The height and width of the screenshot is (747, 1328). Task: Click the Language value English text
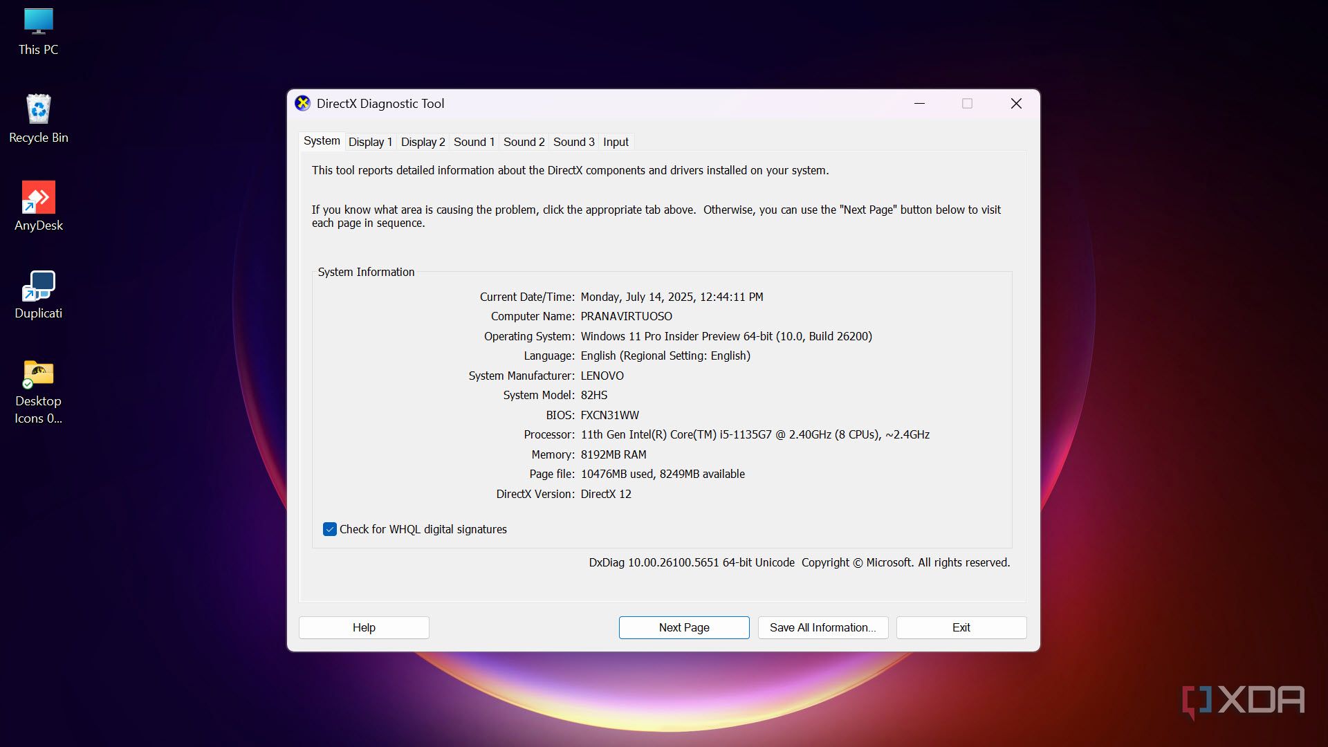click(665, 356)
